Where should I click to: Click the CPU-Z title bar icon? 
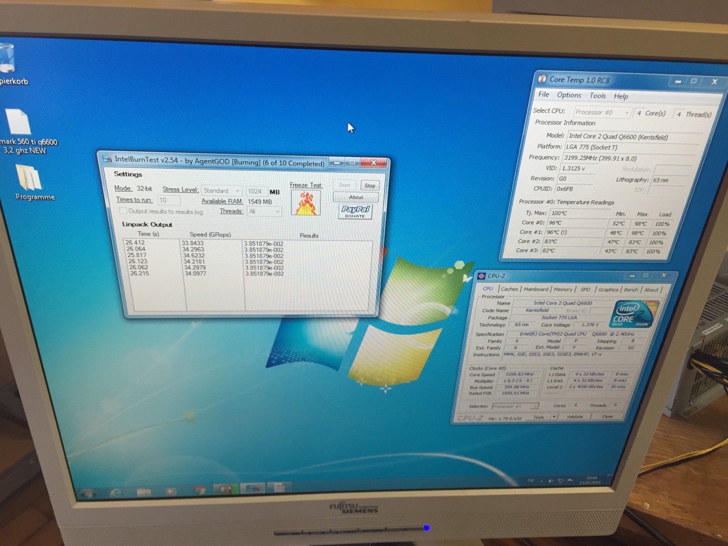(x=482, y=276)
